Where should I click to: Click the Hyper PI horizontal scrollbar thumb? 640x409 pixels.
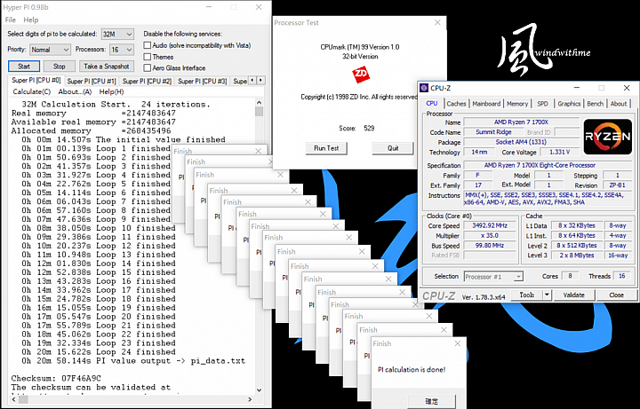(x=23, y=399)
